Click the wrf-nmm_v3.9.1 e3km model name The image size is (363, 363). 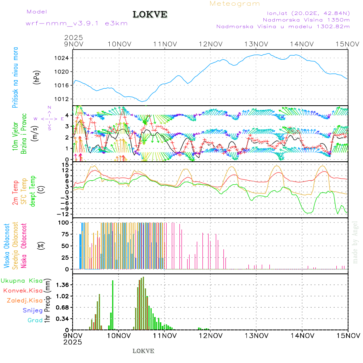tap(77, 23)
